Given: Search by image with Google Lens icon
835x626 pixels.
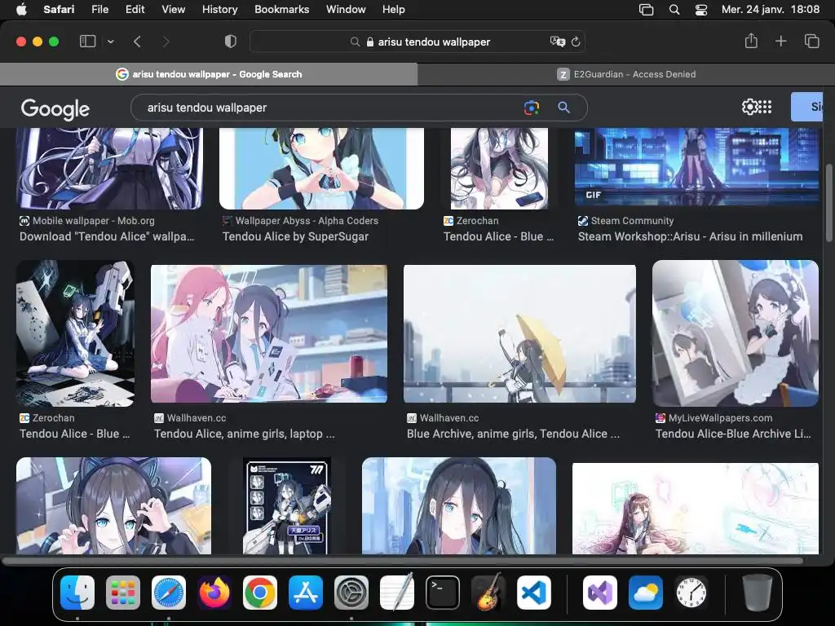Looking at the screenshot, I should (532, 108).
